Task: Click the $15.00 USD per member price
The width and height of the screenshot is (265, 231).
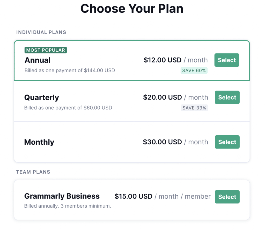Action: click(x=163, y=197)
